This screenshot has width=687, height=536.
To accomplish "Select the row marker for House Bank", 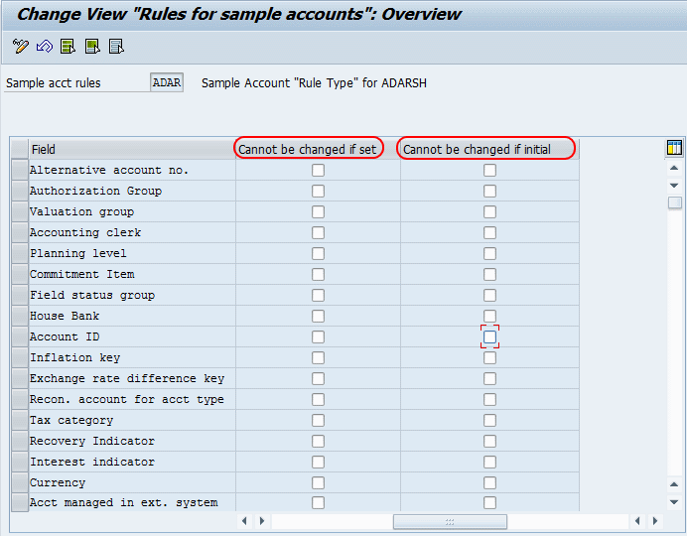I will click(x=19, y=316).
